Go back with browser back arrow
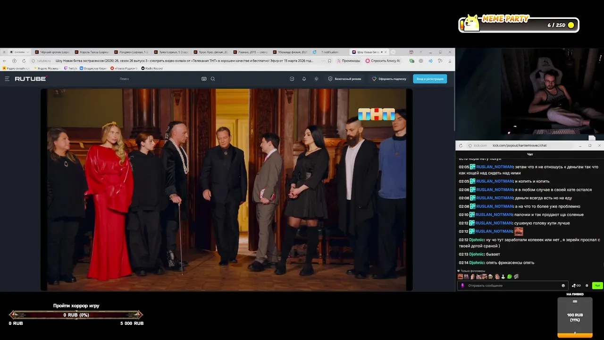The width and height of the screenshot is (604, 340). (x=4, y=61)
